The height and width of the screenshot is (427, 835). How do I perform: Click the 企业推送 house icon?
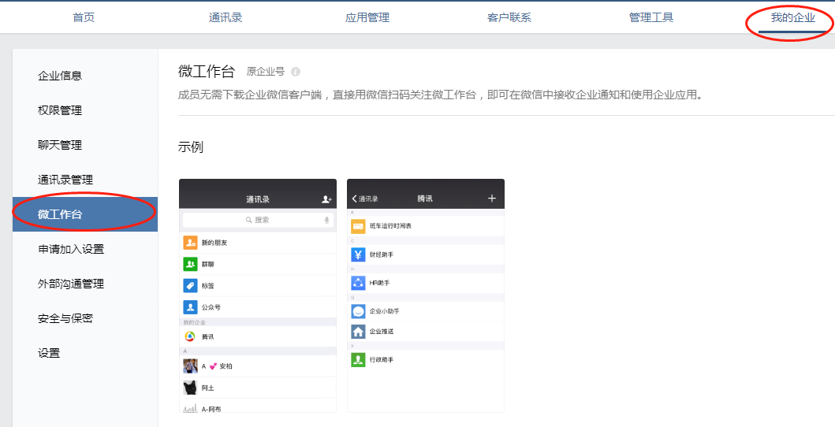click(359, 332)
